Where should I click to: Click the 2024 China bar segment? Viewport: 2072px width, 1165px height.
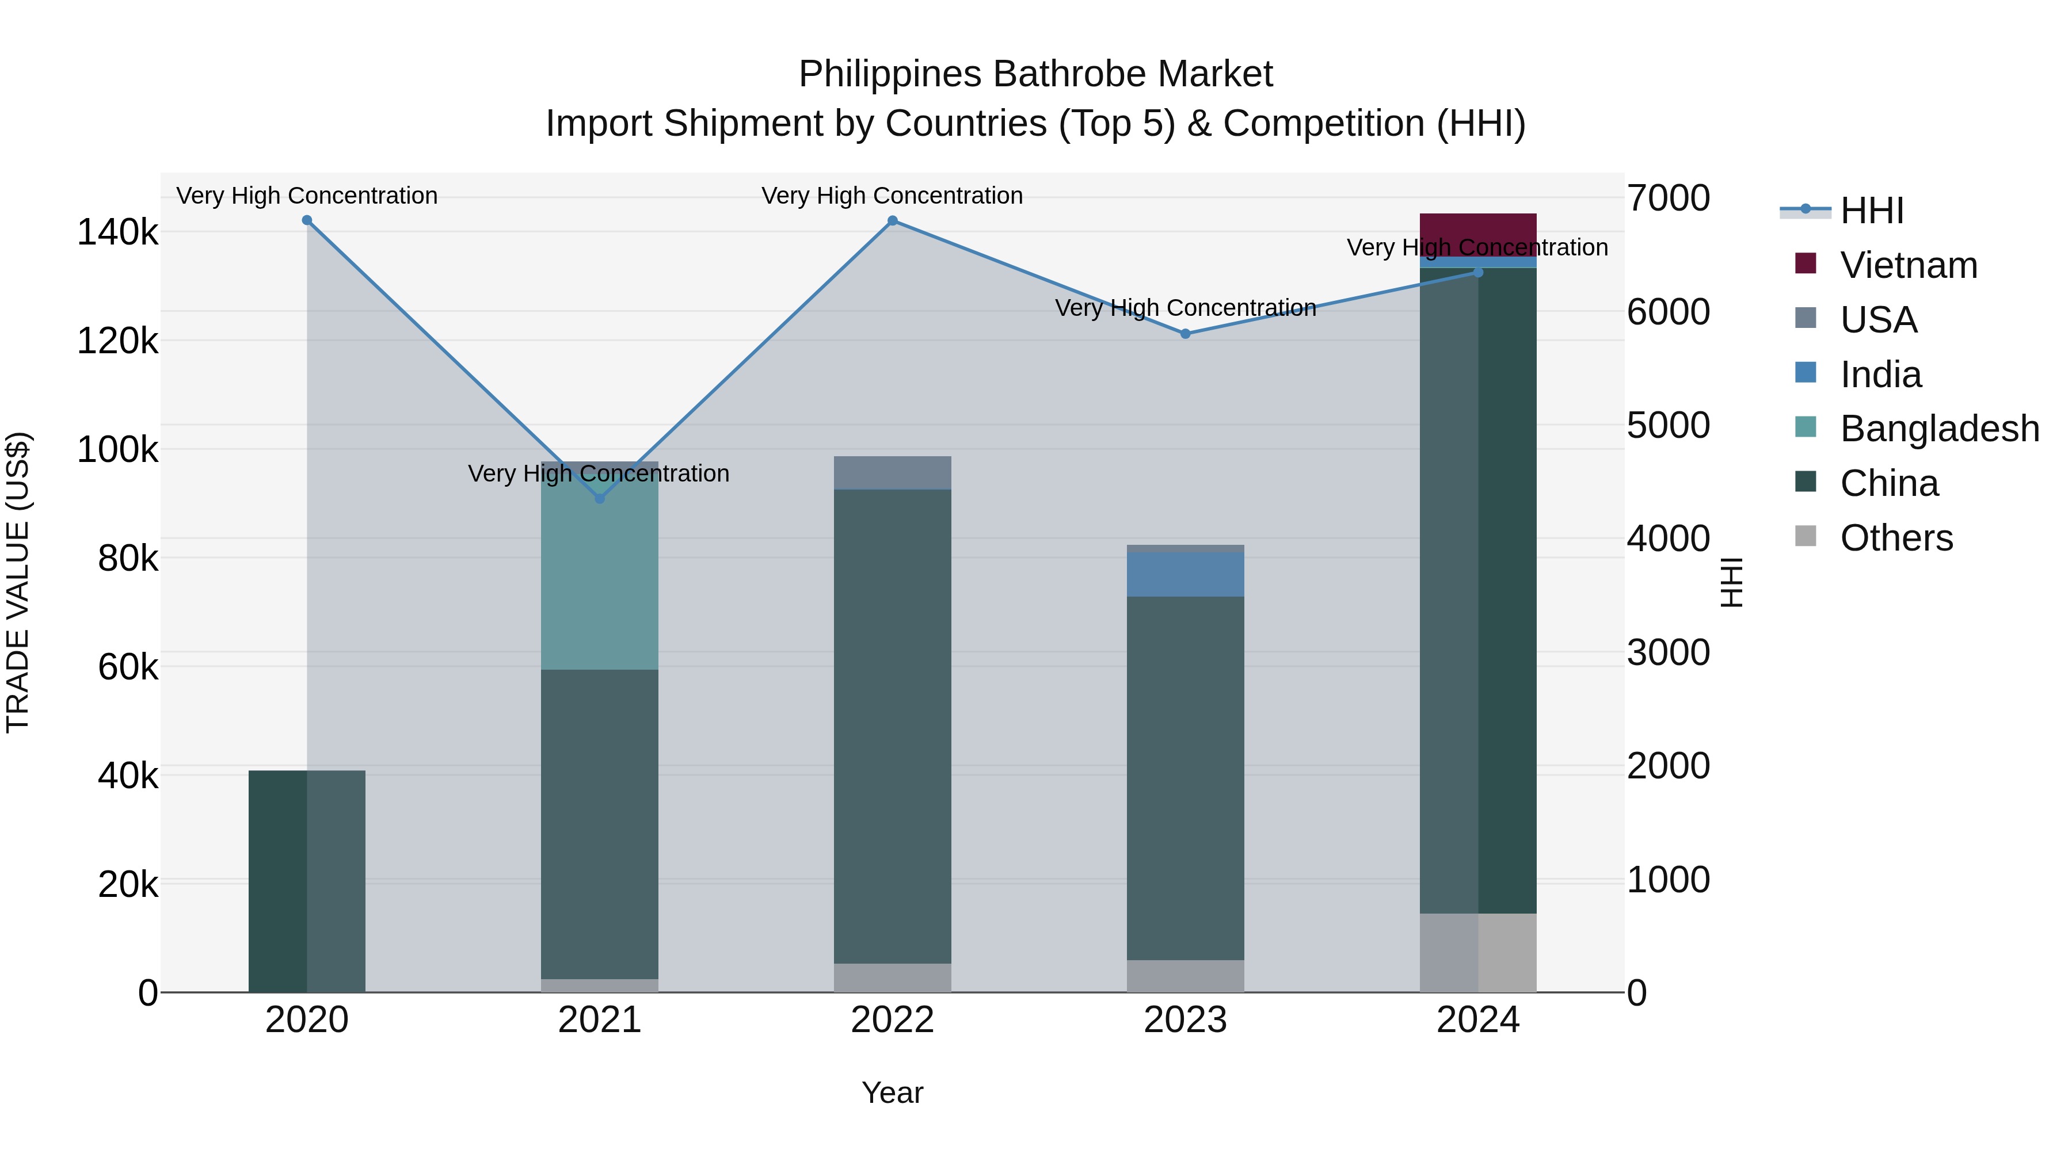pos(1477,590)
